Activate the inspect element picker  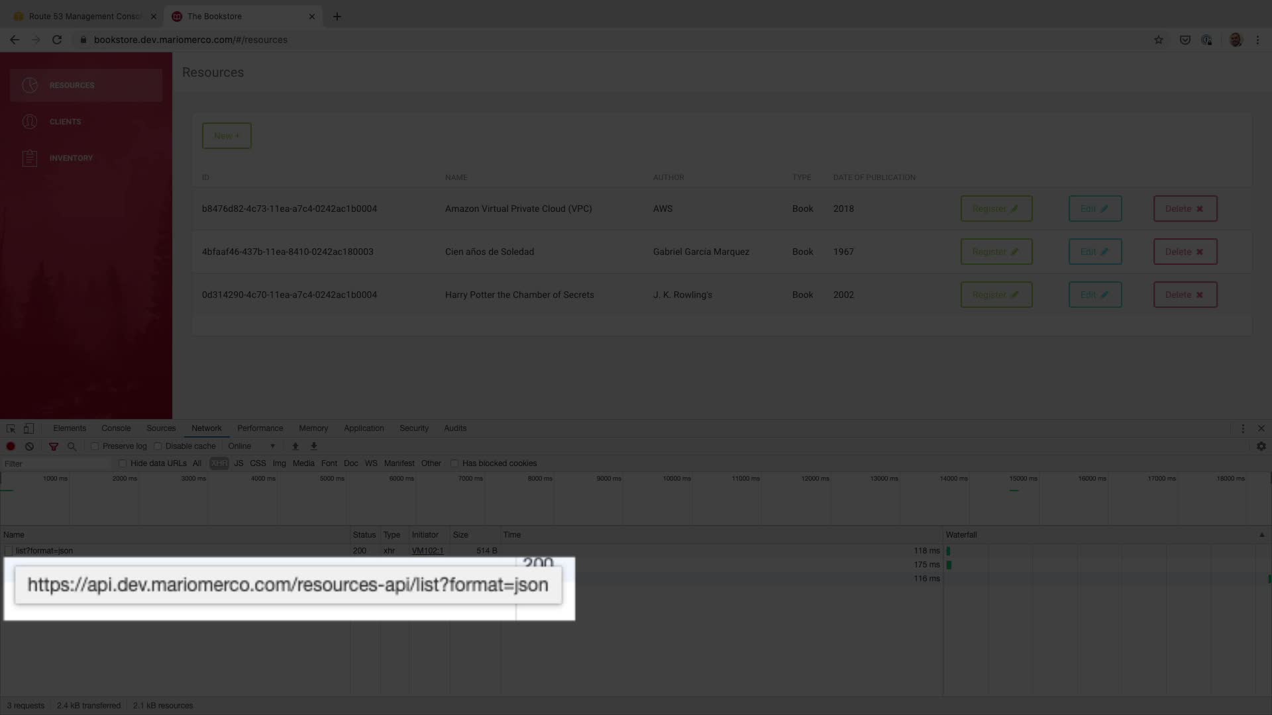pos(11,428)
